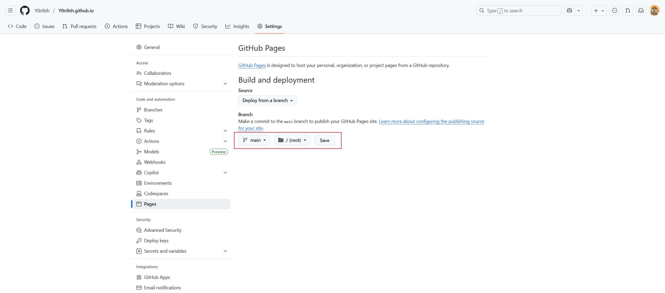Open the main branch selector dropdown
The height and width of the screenshot is (293, 665).
(254, 140)
